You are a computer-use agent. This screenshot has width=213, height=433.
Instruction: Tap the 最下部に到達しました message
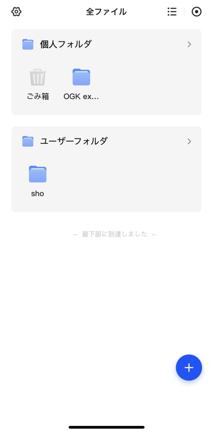click(x=114, y=234)
